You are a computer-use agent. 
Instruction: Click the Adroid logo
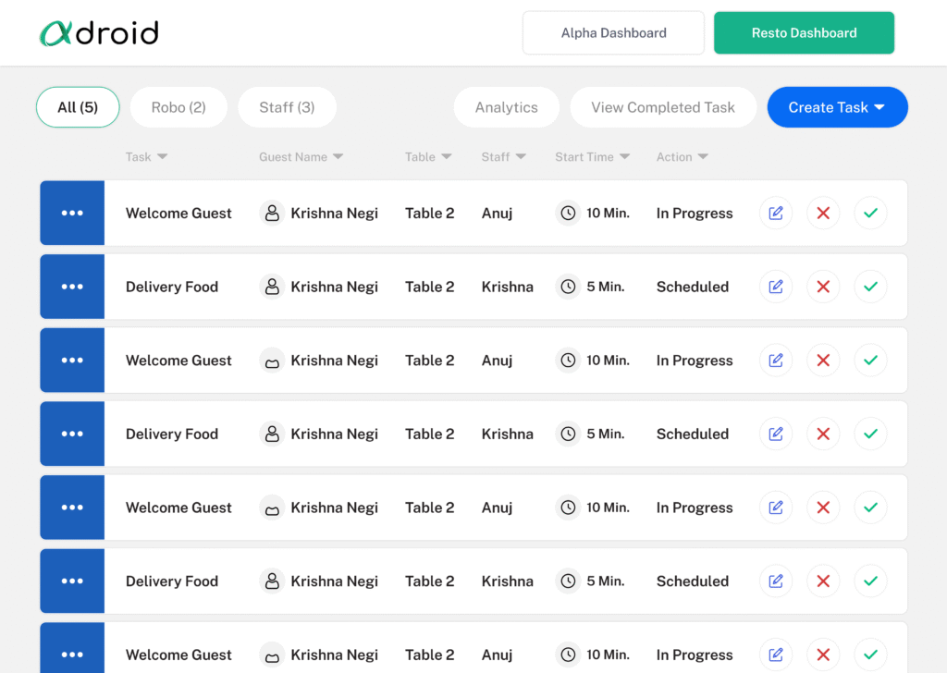pos(99,33)
